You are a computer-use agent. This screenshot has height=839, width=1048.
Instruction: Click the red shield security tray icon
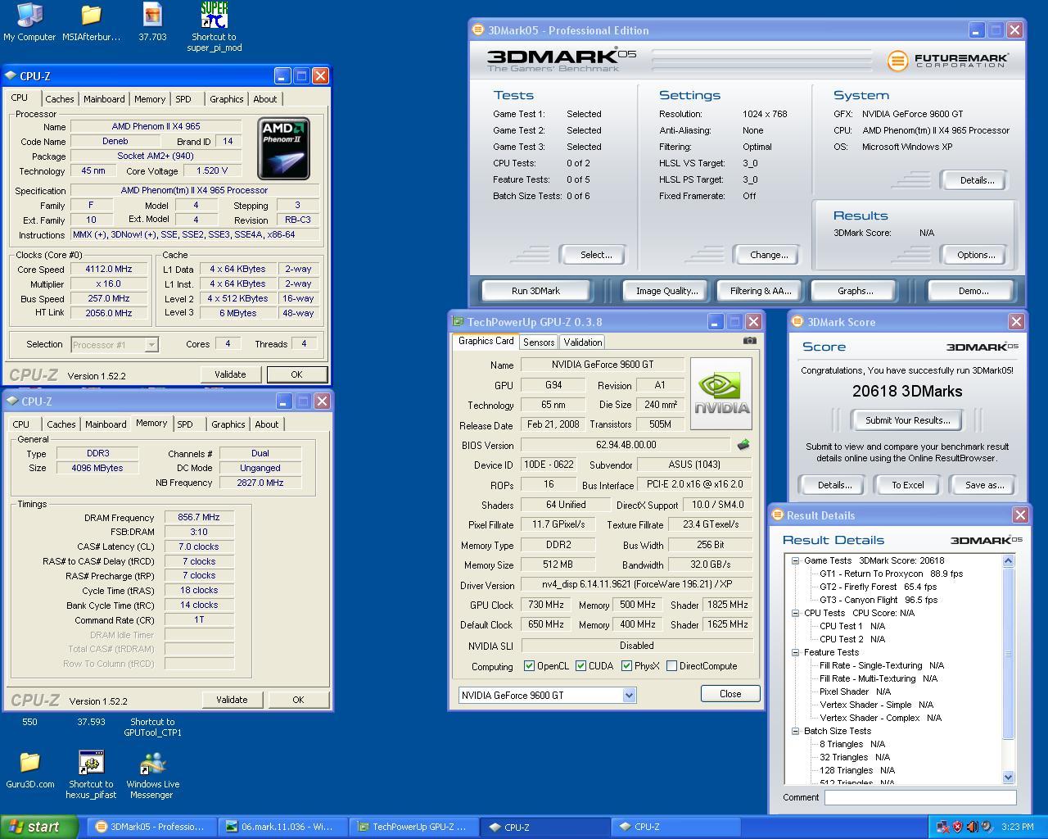pos(957,827)
